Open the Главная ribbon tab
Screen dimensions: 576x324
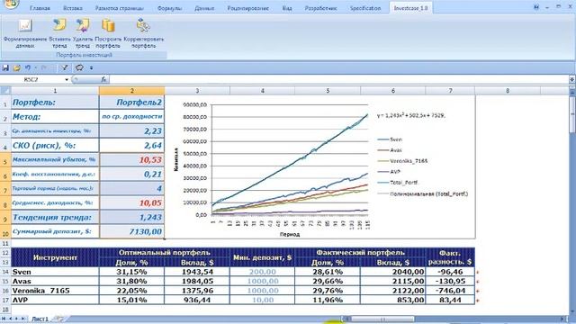[x=40, y=8]
